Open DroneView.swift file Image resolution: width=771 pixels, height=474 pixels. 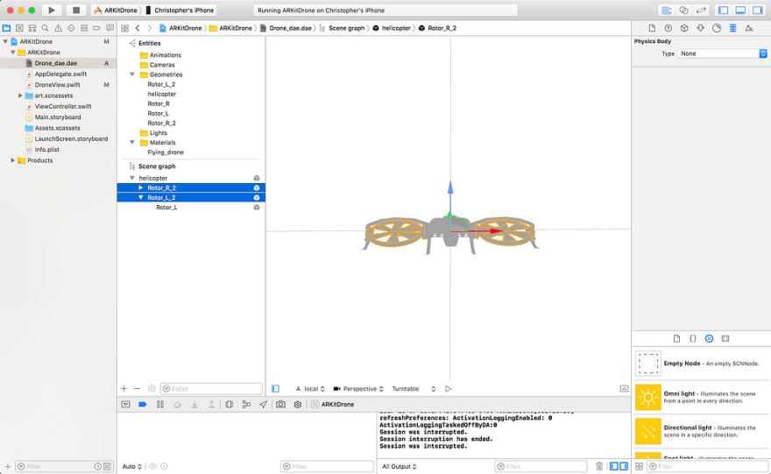tap(58, 85)
